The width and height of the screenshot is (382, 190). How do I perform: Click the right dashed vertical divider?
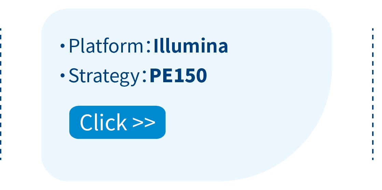(x=373, y=94)
